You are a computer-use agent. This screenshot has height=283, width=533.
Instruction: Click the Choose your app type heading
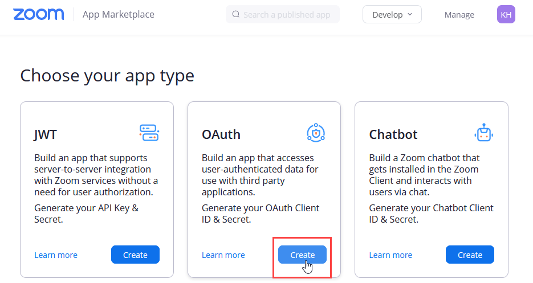[107, 76]
